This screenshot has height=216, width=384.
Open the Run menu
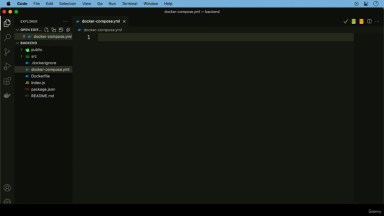(x=112, y=4)
